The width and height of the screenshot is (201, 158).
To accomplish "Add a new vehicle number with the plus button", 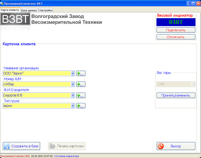I will pos(81,84).
